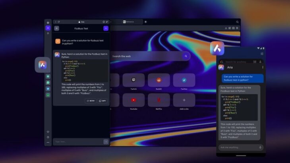The height and width of the screenshot is (163, 290).
Task: Click the Add a site tile
Action: pyautogui.click(x=184, y=101)
